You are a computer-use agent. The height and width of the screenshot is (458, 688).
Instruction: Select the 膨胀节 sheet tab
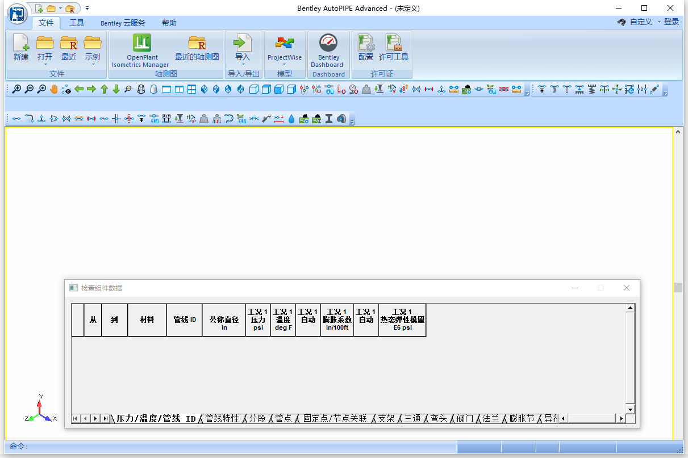[x=522, y=419]
